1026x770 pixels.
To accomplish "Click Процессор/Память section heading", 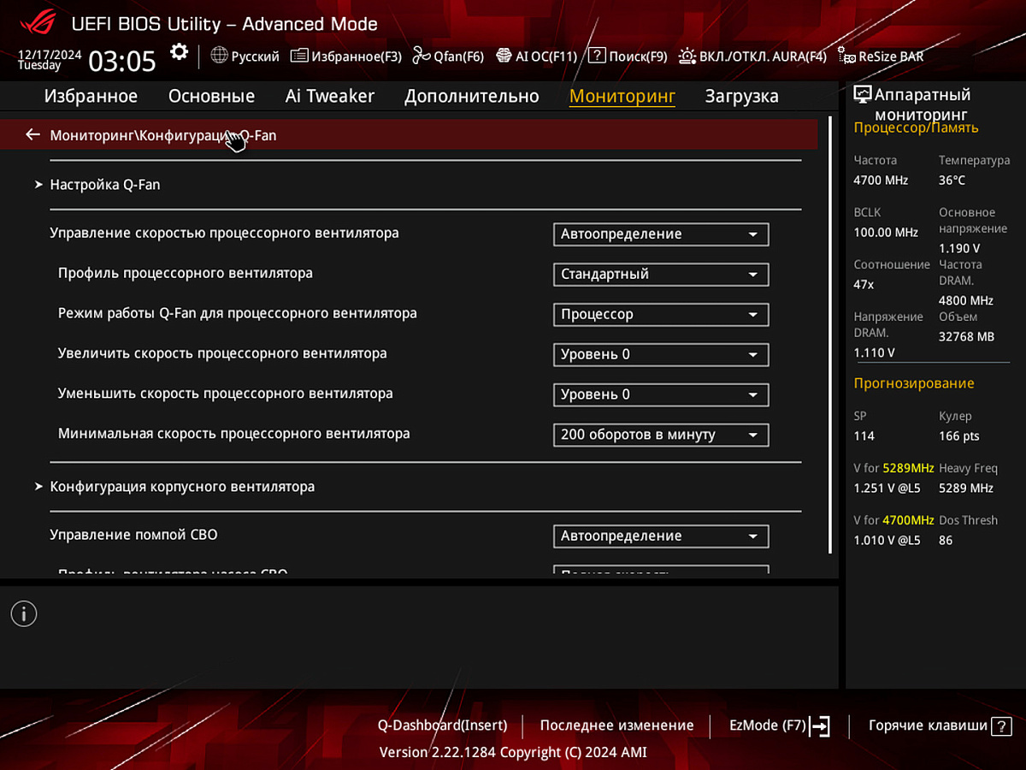I will pos(916,128).
